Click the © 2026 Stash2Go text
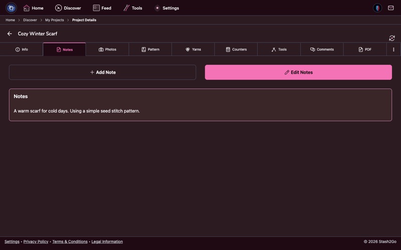401x250 pixels. [x=380, y=241]
